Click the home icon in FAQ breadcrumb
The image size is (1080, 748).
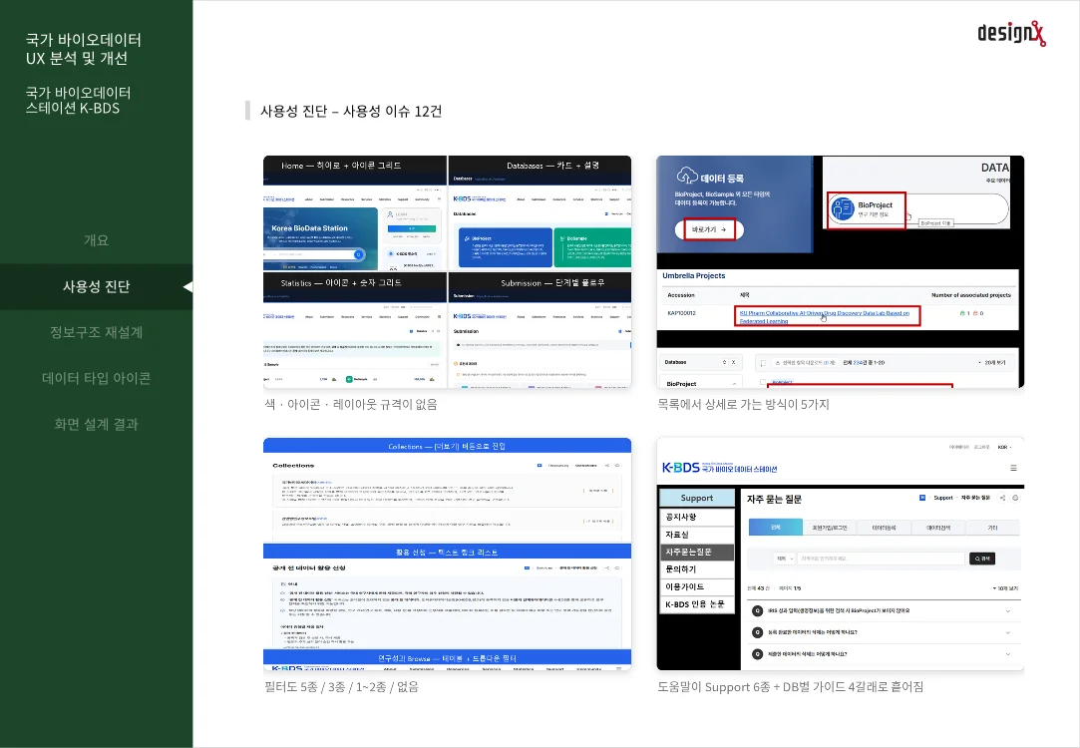tap(922, 498)
